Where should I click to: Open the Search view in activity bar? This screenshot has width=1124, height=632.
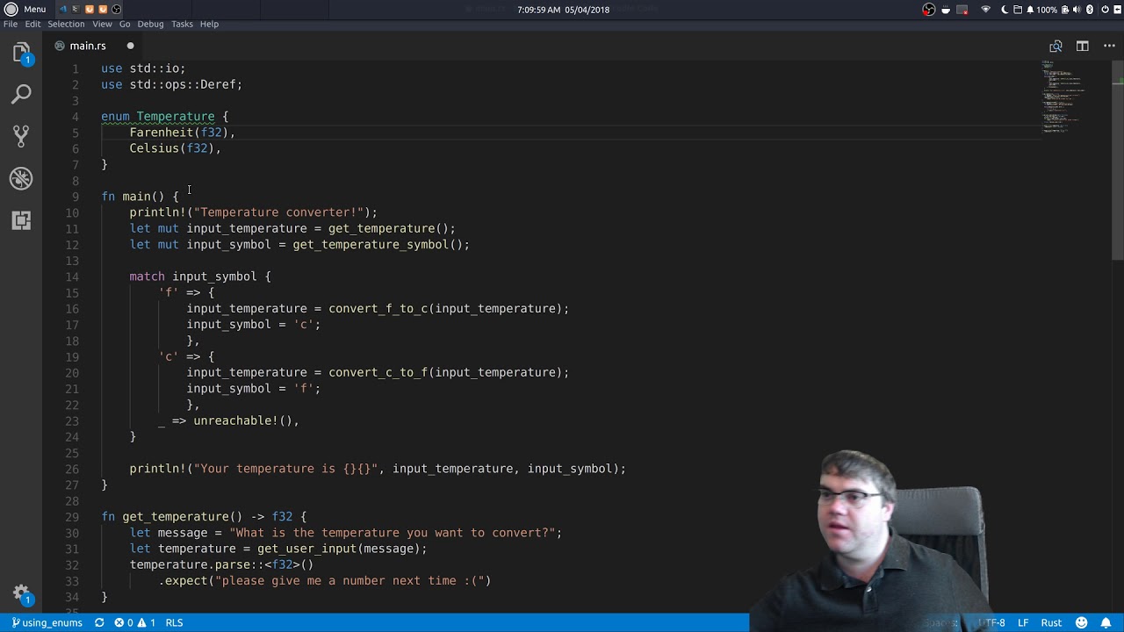(22, 94)
